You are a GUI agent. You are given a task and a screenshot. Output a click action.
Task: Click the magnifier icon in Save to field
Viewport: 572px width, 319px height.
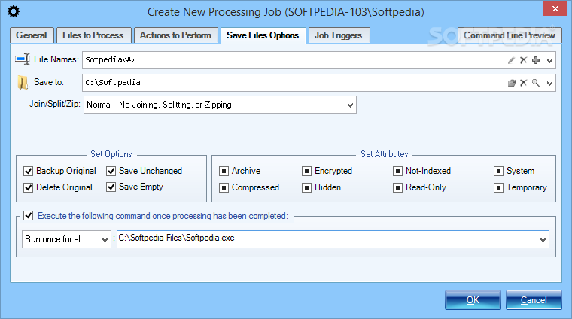[536, 83]
